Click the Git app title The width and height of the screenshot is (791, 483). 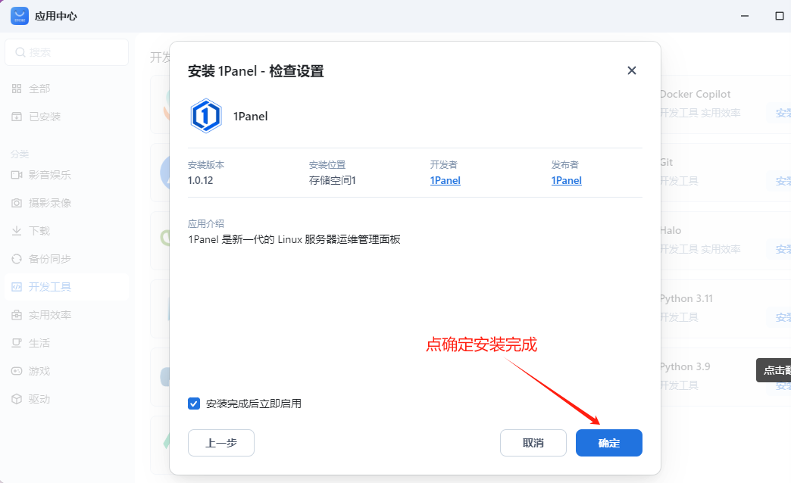[667, 162]
